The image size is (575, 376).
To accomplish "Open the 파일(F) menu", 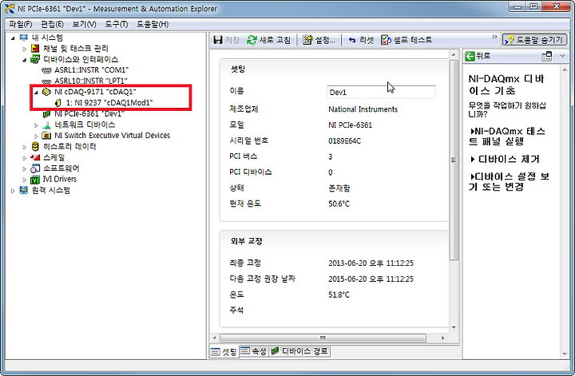I will 21,24.
